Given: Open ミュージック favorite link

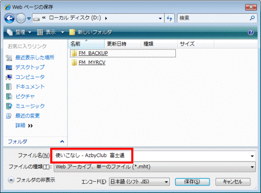Looking at the screenshot, I should 30,106.
